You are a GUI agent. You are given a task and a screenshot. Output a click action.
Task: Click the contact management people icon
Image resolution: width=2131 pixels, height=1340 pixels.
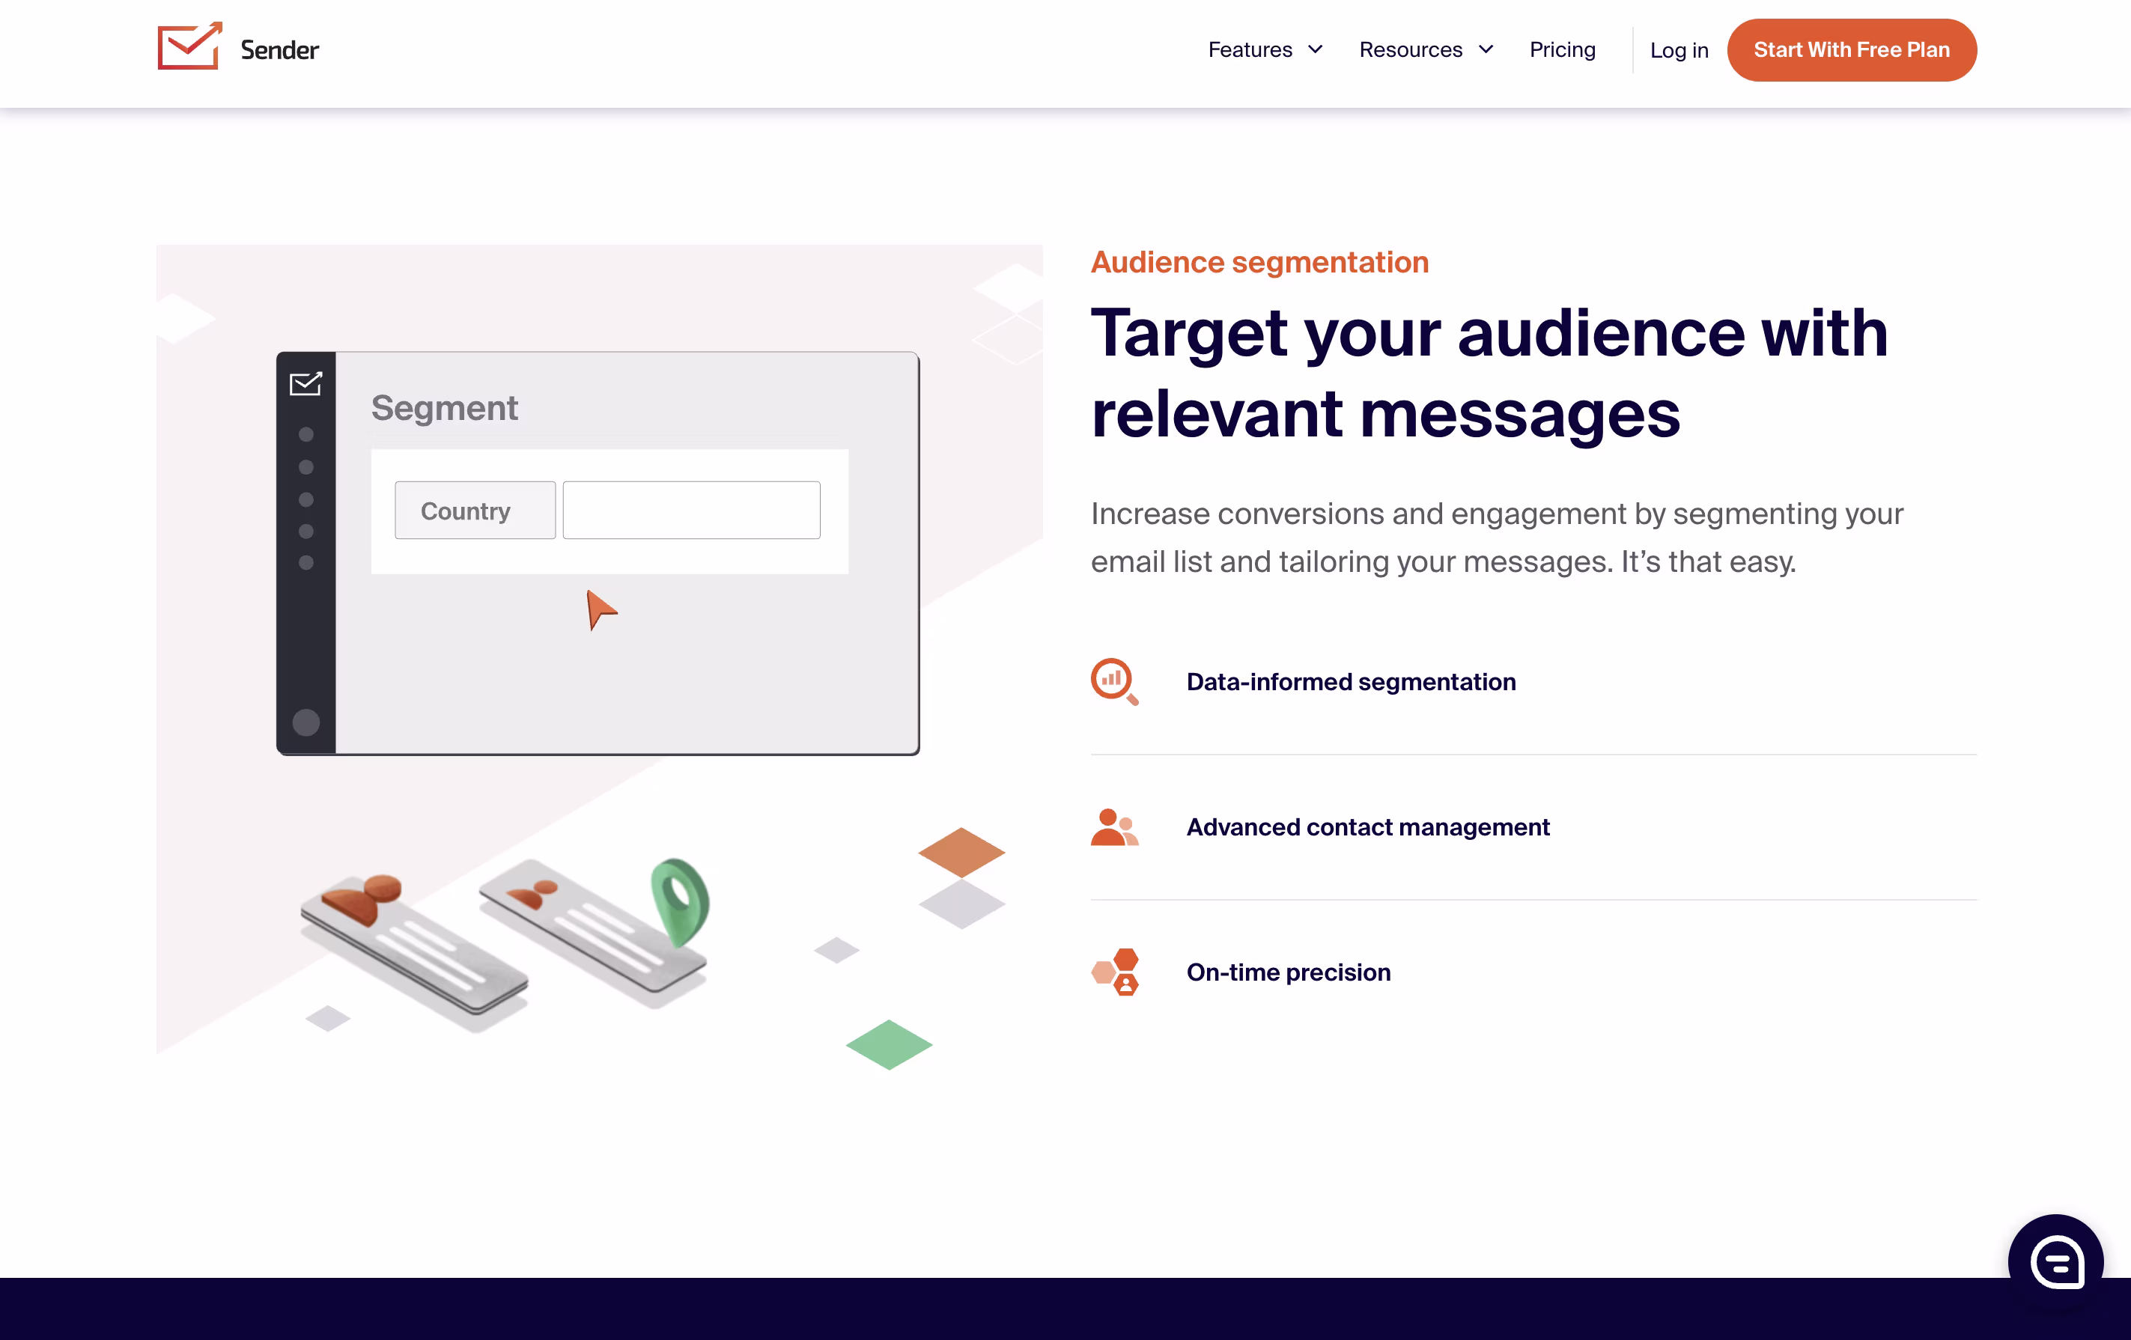[1113, 827]
